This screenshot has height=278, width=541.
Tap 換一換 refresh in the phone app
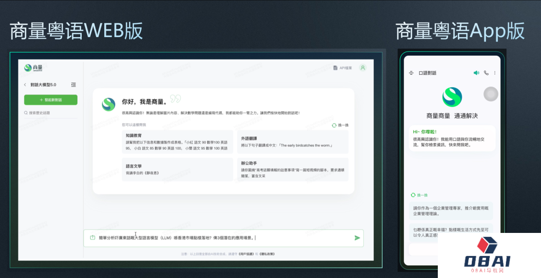tap(419, 195)
